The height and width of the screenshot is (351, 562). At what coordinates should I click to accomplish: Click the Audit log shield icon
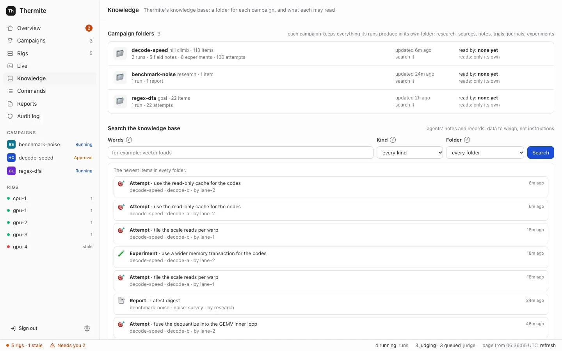(x=10, y=116)
